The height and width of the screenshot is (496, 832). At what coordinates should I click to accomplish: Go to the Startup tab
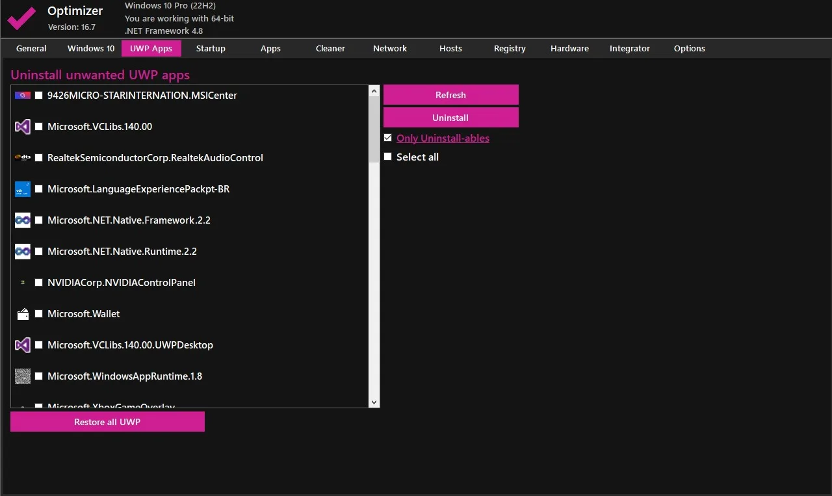(211, 49)
